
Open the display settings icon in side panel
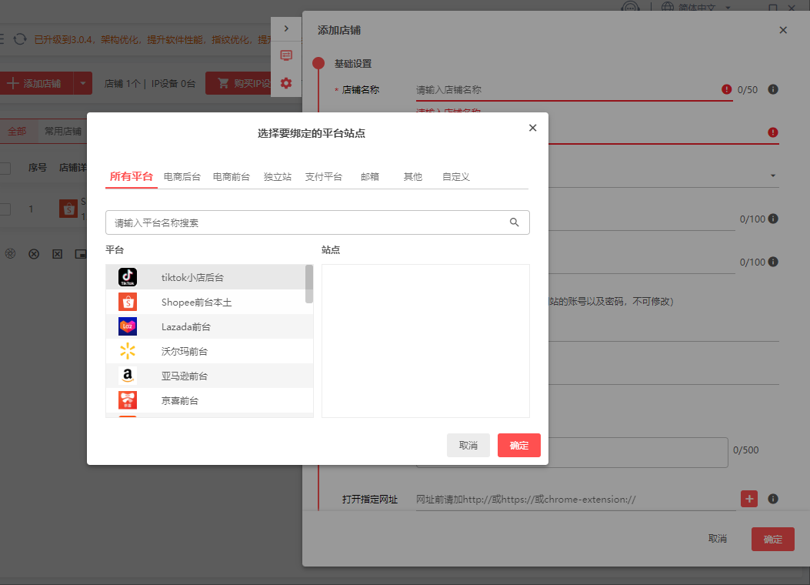click(285, 55)
